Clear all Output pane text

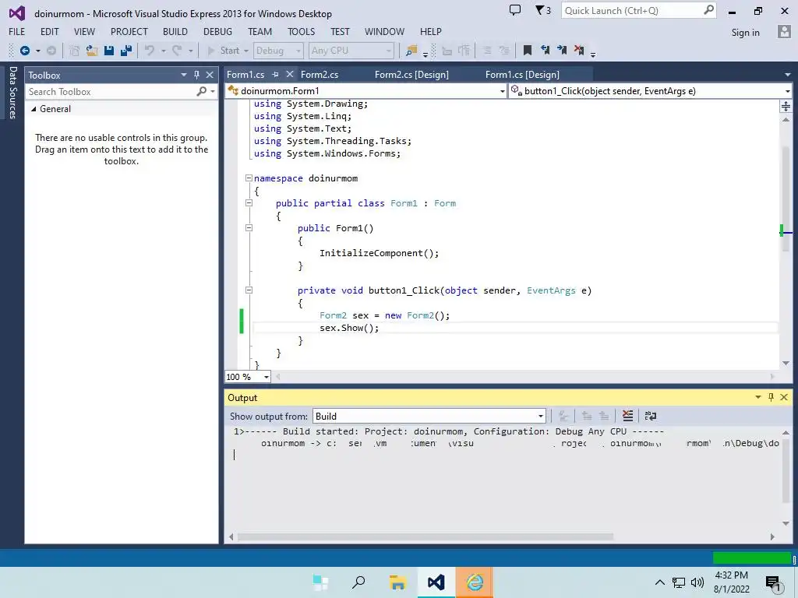(x=627, y=416)
